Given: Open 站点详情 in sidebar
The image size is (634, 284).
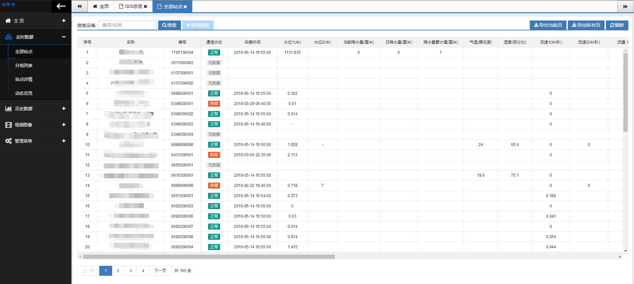Looking at the screenshot, I should coord(24,79).
